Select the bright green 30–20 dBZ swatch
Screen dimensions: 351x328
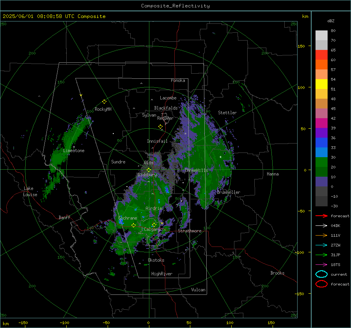[x=321, y=162]
